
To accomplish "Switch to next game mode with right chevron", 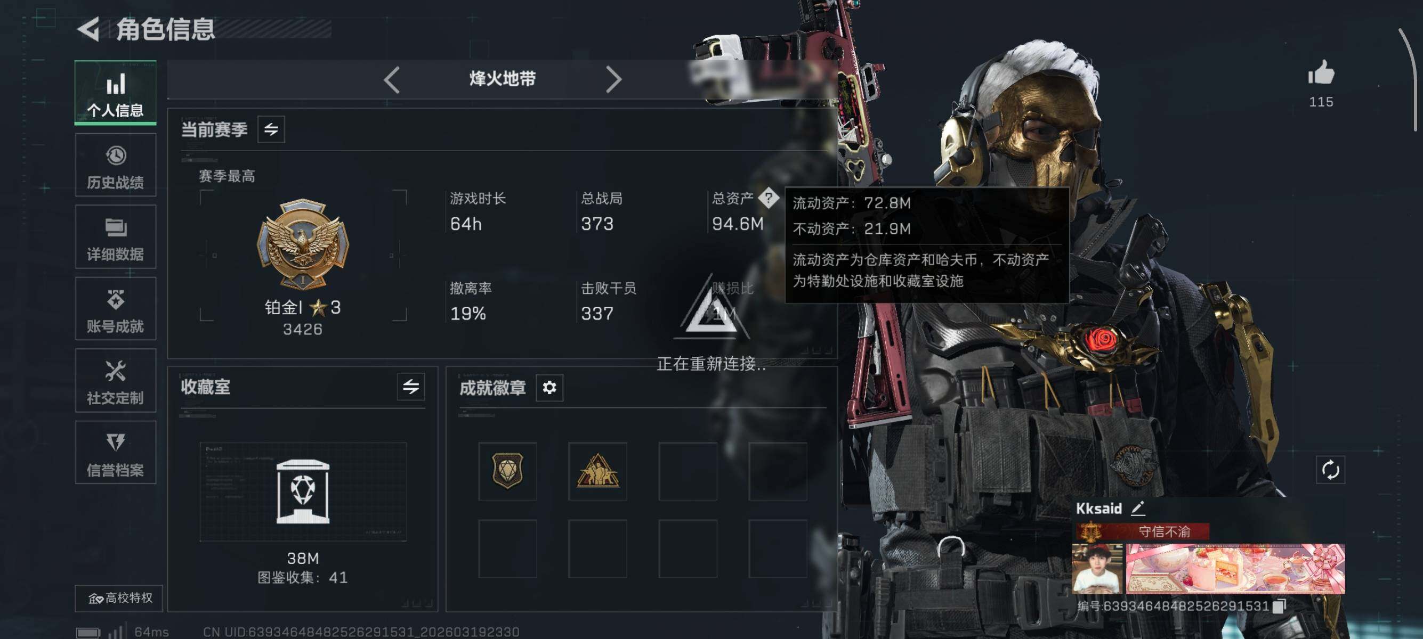I will (x=613, y=79).
